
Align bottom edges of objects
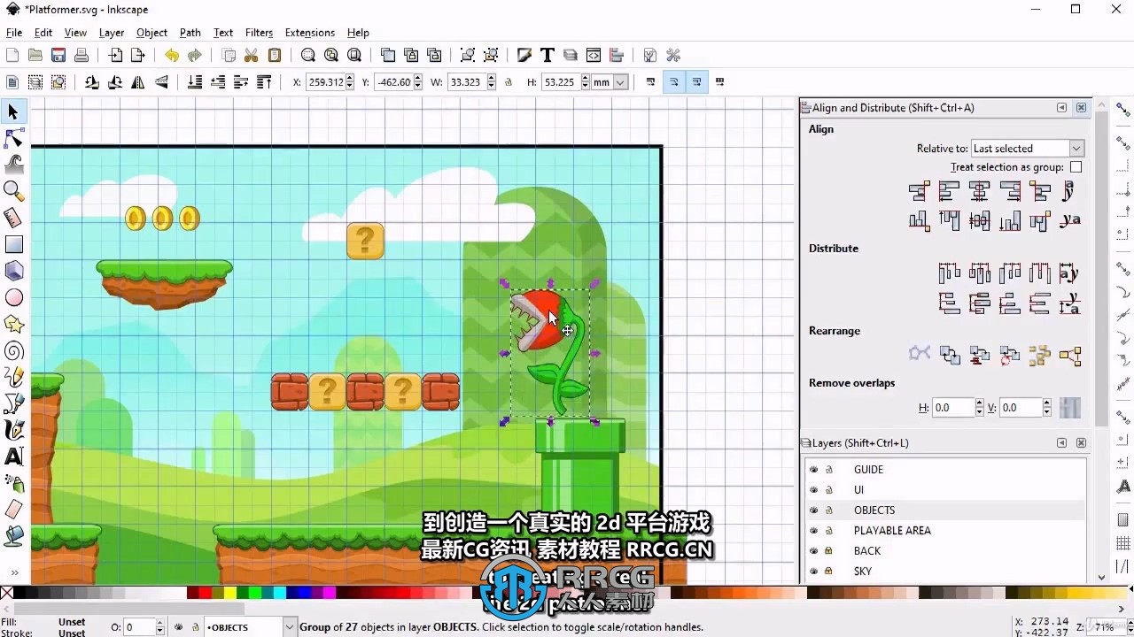coord(1010,220)
